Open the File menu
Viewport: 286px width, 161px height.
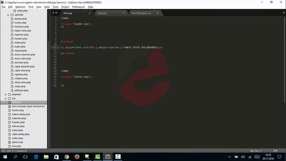pos(4,7)
